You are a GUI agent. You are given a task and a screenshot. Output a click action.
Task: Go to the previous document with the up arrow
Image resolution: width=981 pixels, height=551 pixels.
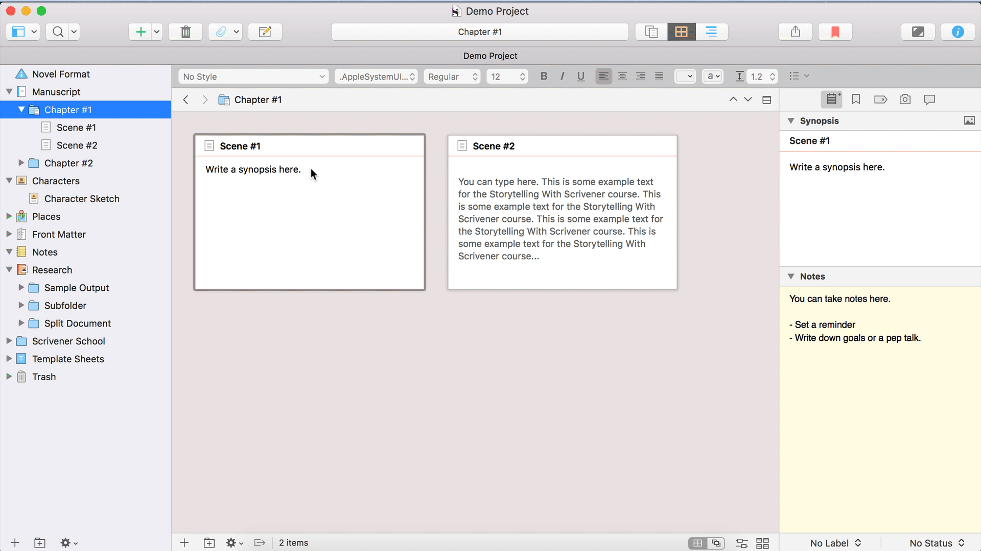click(x=733, y=99)
